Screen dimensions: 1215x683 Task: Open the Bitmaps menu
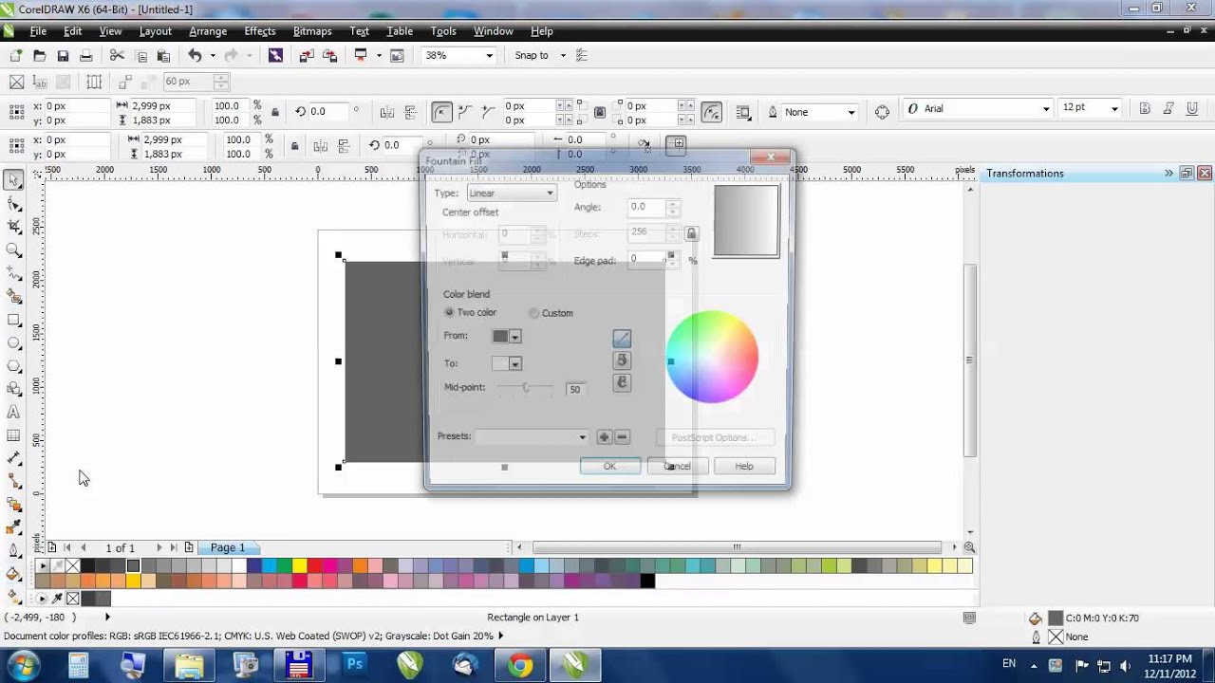312,31
